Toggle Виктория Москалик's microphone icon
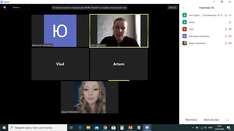 tap(226, 36)
